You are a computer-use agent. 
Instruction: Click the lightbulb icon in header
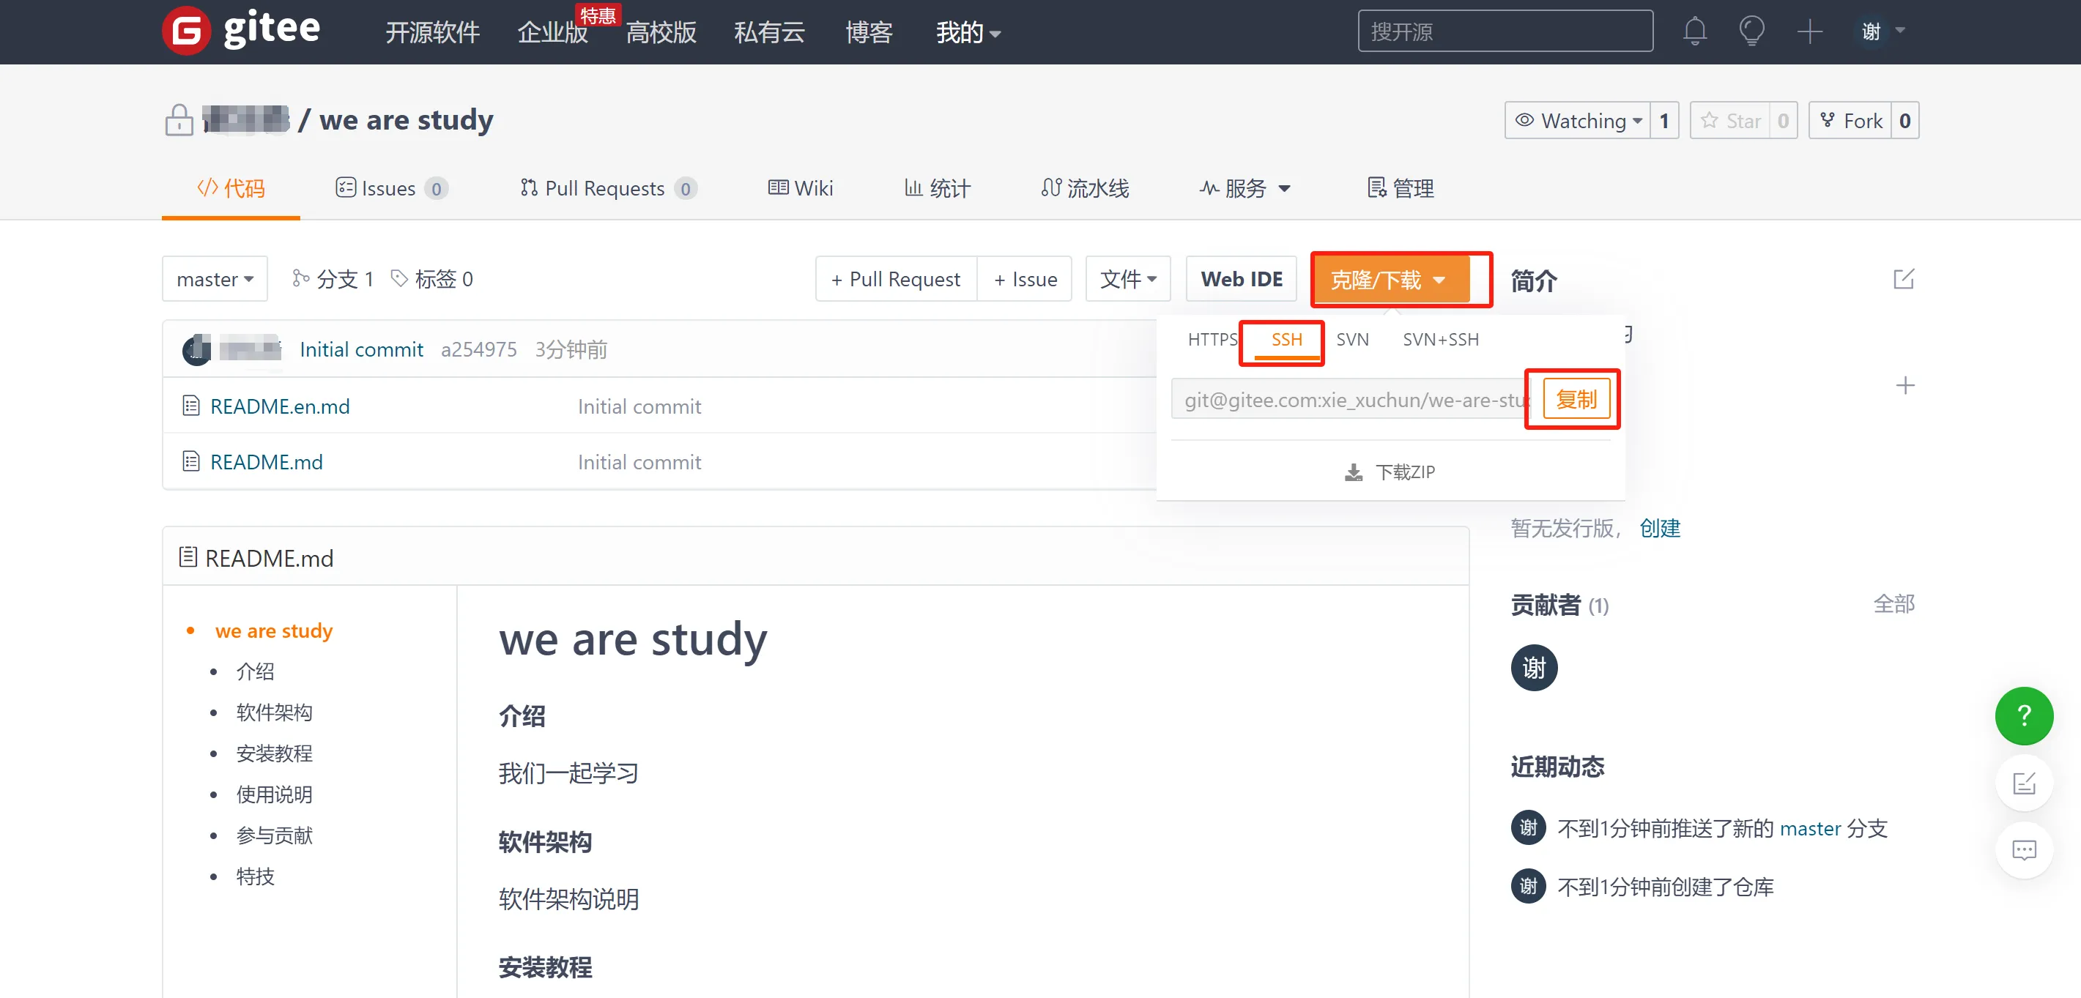click(1751, 31)
